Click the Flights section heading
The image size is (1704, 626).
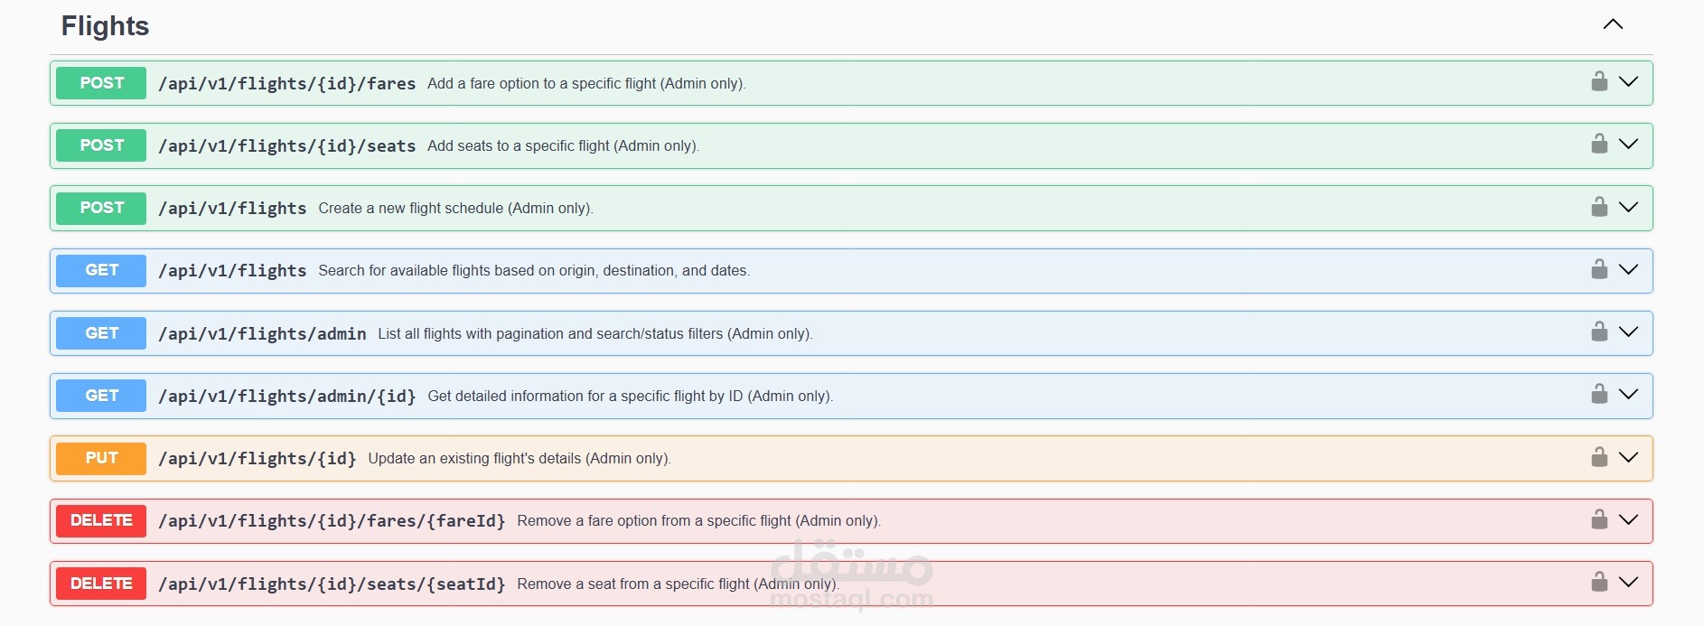pyautogui.click(x=105, y=26)
